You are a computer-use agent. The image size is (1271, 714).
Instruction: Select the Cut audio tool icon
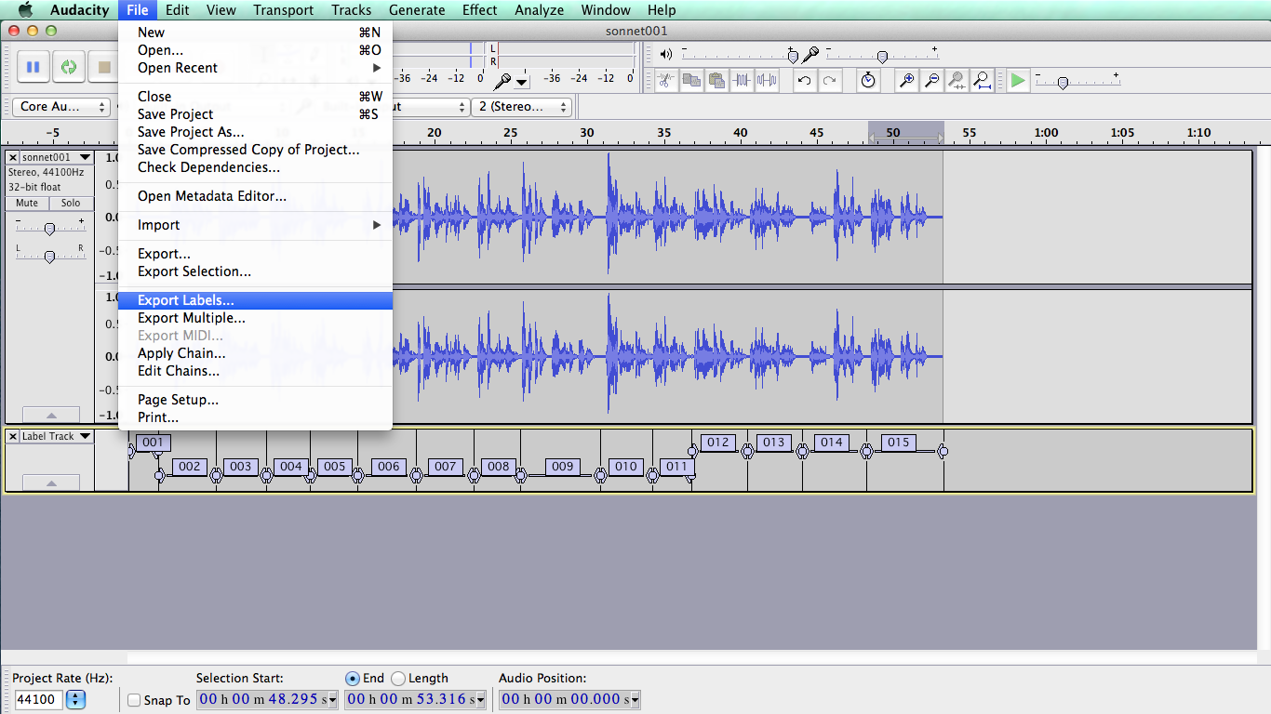coord(665,81)
